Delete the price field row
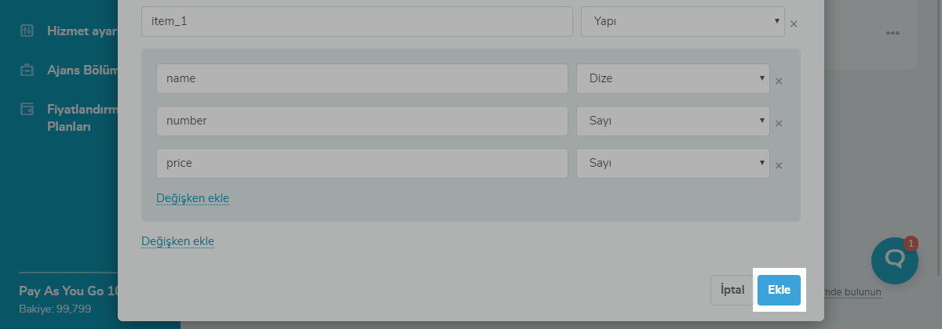Screen dimensions: 942x329 coord(779,165)
